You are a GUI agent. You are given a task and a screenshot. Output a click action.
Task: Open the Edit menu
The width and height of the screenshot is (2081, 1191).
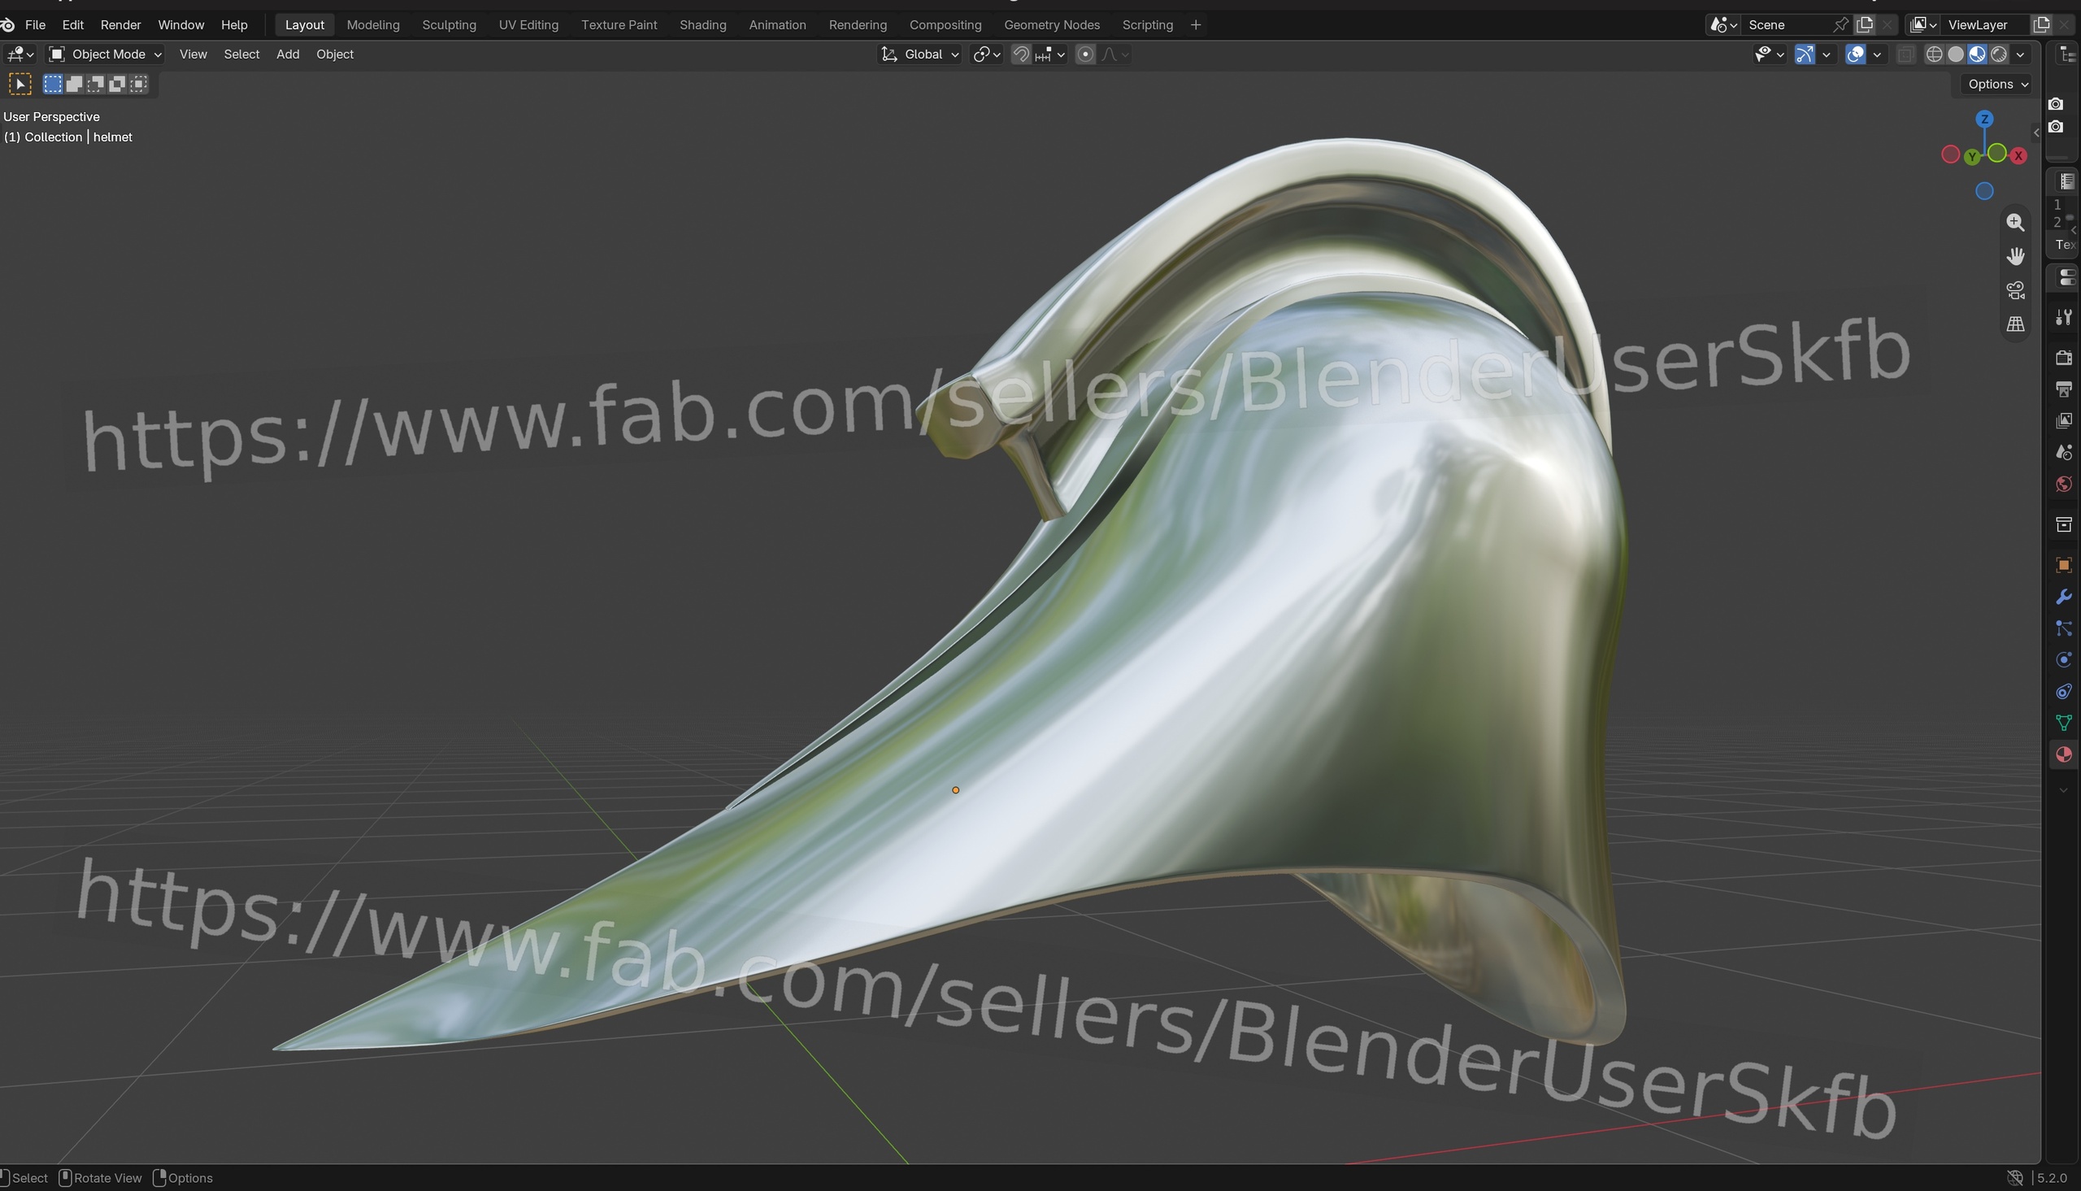click(x=73, y=24)
